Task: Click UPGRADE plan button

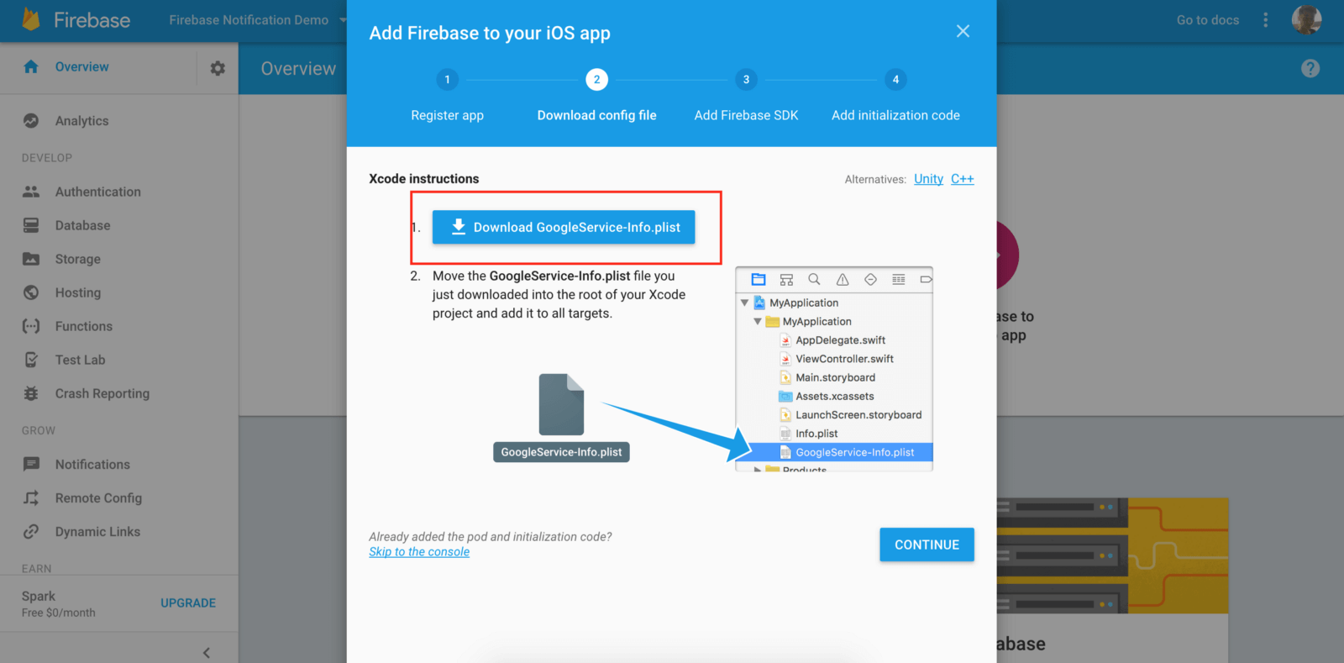Action: 188,603
